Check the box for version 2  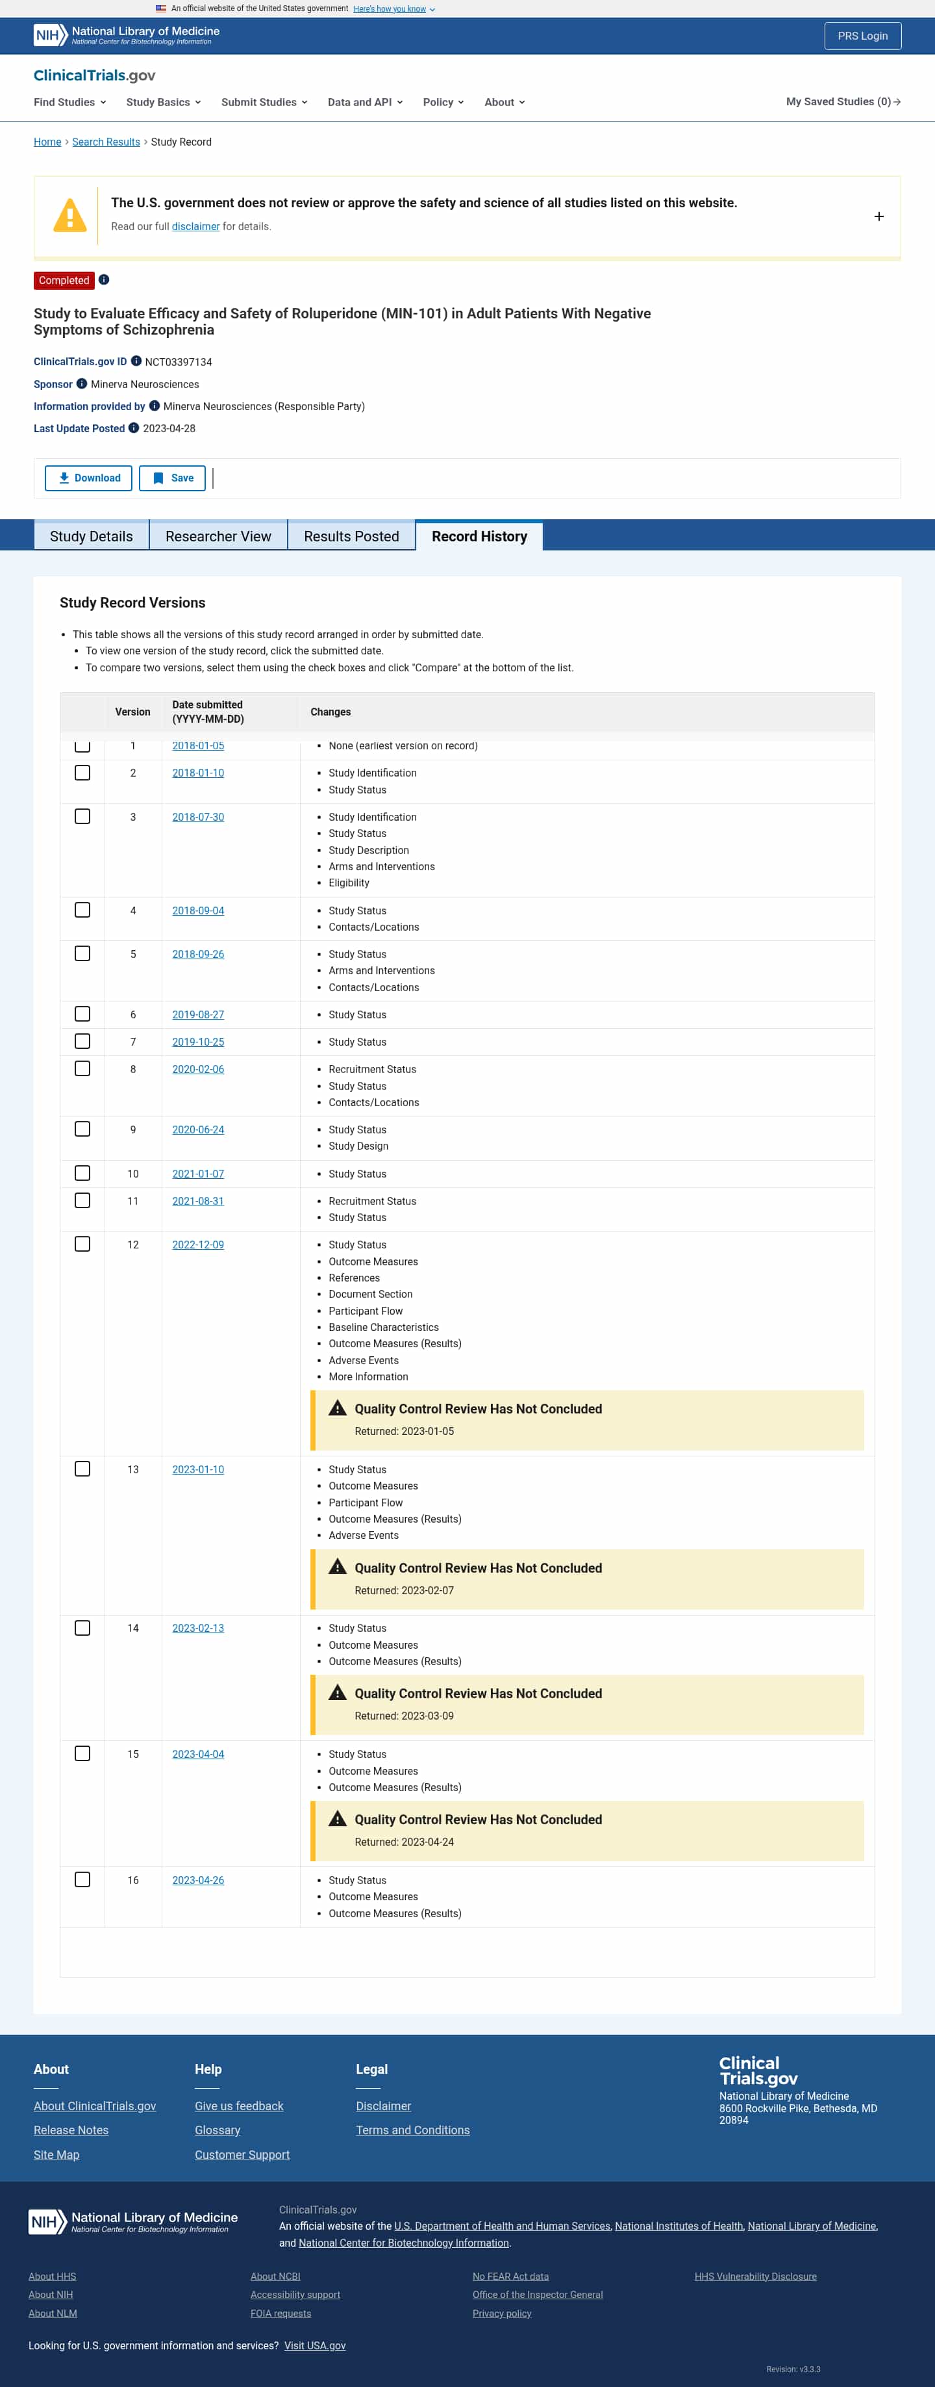click(x=82, y=773)
